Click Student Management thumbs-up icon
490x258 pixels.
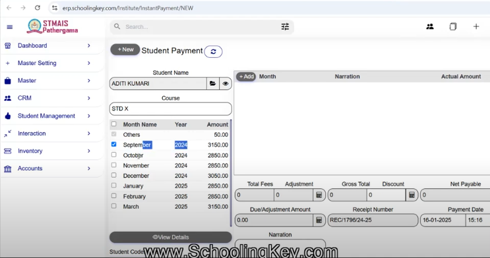(x=8, y=116)
